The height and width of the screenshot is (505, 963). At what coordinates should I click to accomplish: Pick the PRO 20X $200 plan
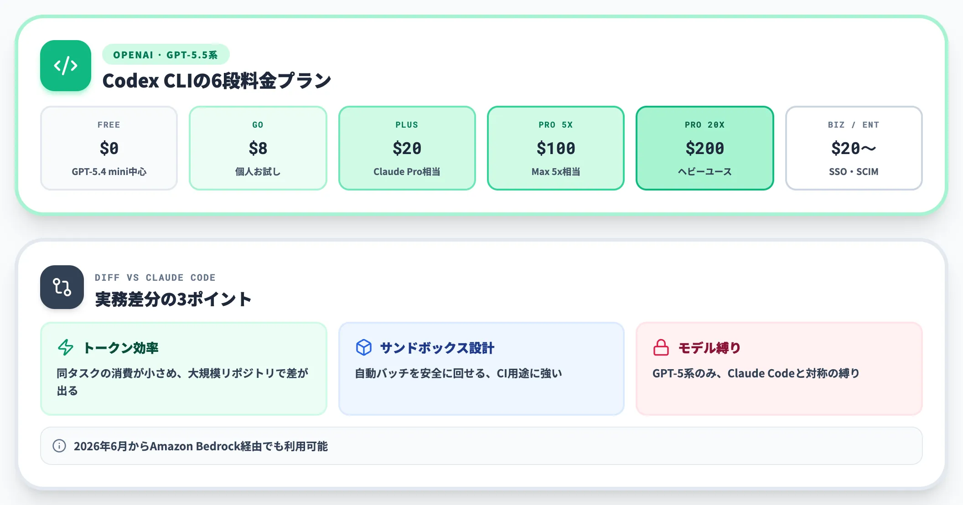[705, 148]
